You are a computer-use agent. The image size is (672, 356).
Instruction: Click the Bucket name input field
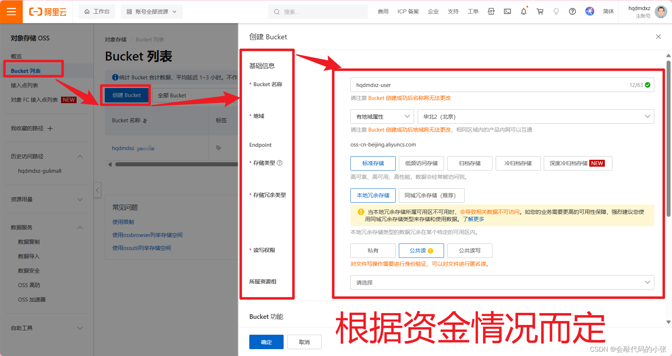point(502,85)
